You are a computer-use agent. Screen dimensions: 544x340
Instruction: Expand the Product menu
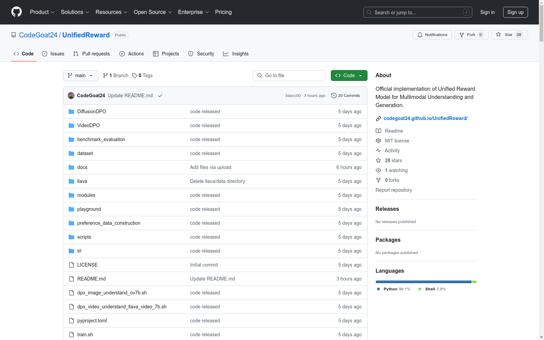42,12
